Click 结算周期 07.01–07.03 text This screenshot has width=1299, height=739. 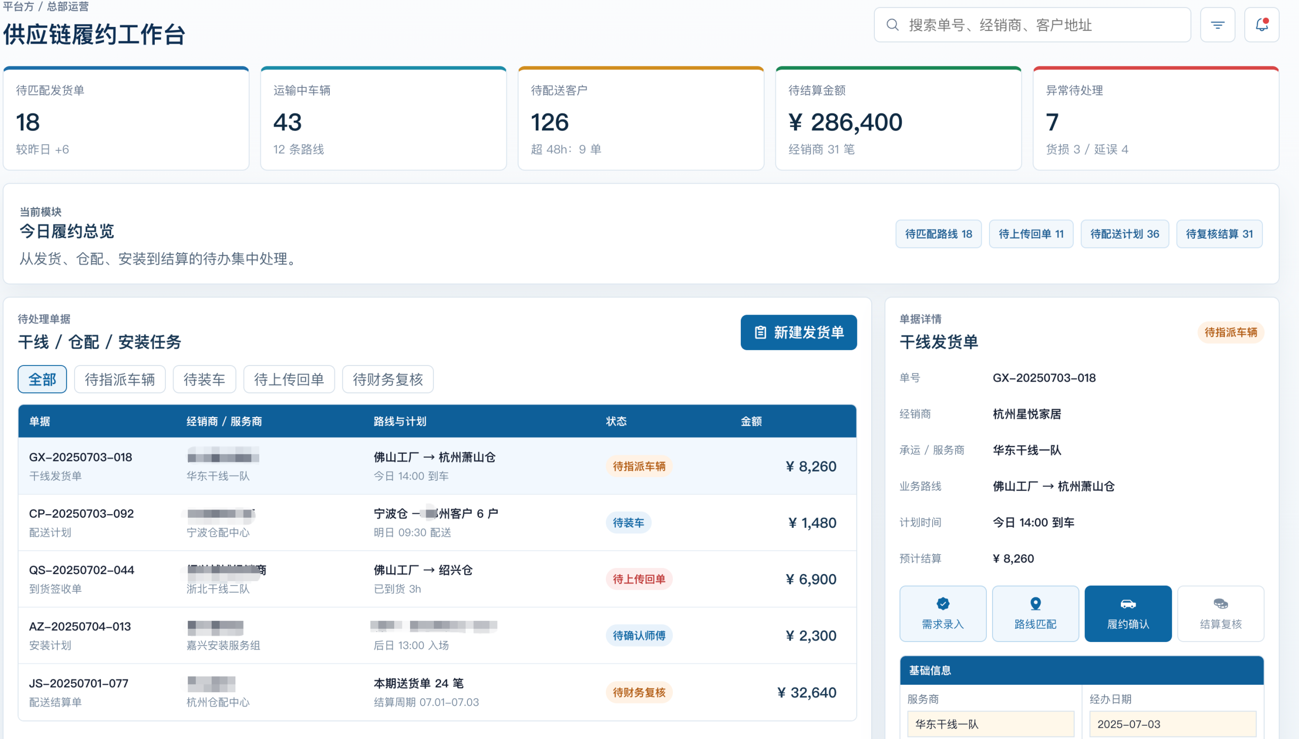(x=426, y=702)
